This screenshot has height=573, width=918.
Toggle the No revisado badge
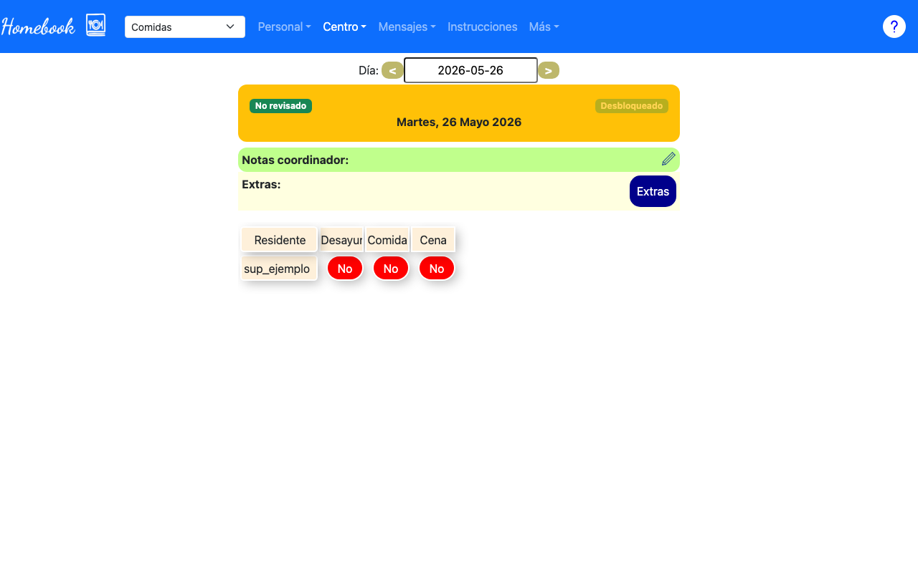coord(280,106)
